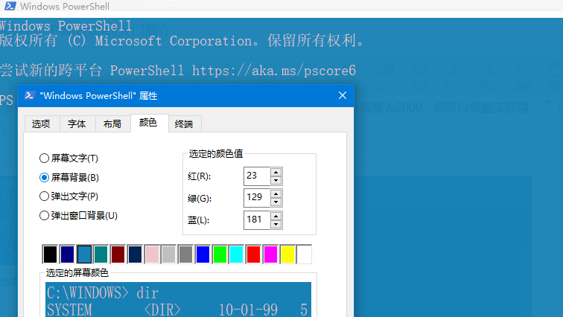
Task: Pick the white color swatch
Action: click(x=305, y=254)
